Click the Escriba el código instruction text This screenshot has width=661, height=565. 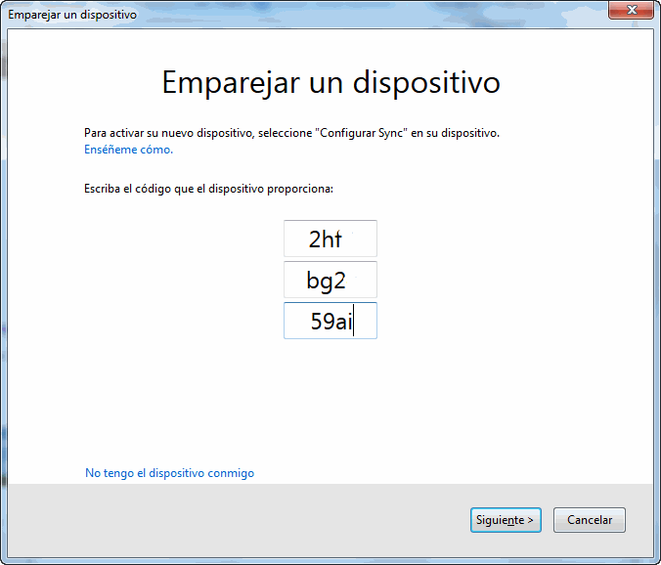pos(208,189)
